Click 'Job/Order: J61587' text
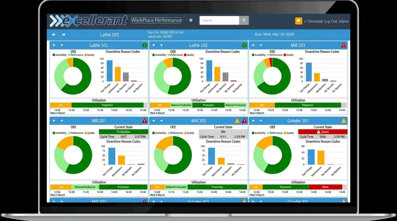Viewport: 397px width, 221px height. [x=160, y=36]
